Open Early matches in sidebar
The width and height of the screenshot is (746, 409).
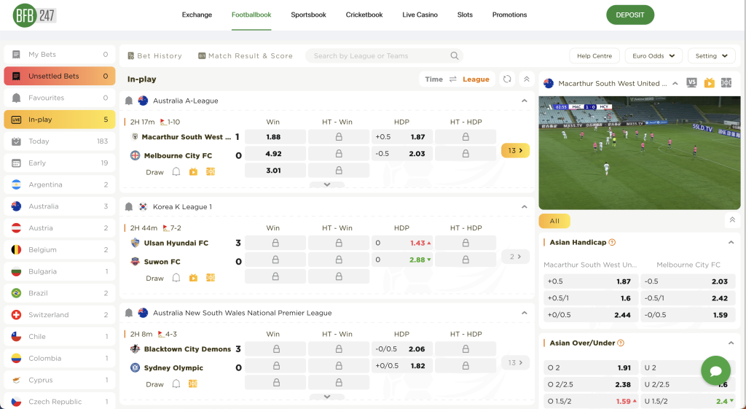(x=60, y=163)
